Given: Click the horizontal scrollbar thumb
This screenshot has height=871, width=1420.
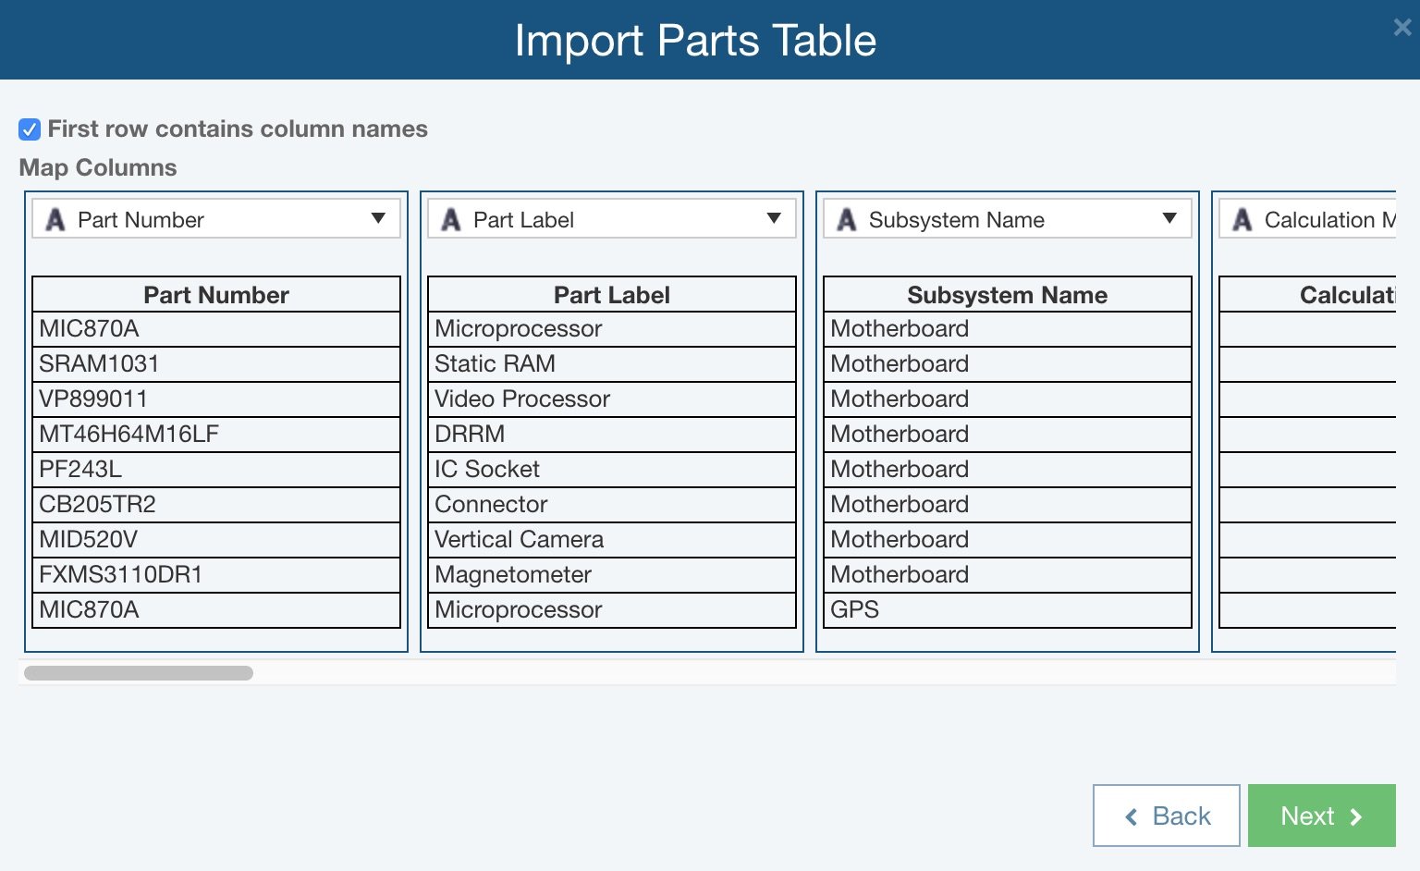Looking at the screenshot, I should pyautogui.click(x=139, y=673).
